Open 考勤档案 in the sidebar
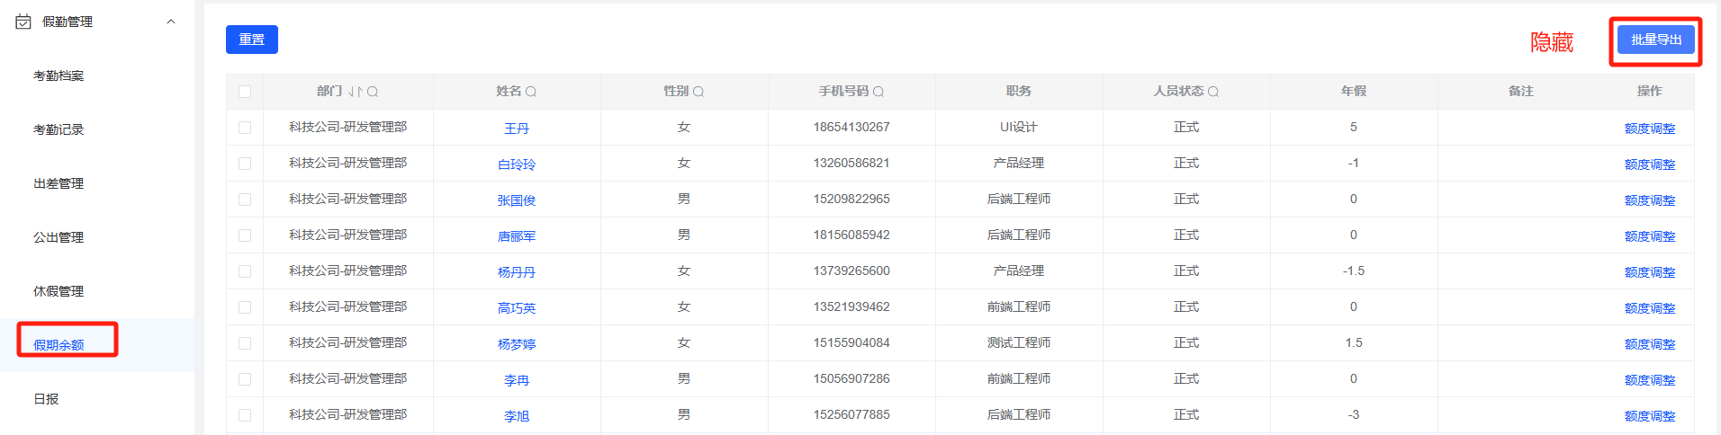This screenshot has width=1721, height=435. tap(59, 75)
